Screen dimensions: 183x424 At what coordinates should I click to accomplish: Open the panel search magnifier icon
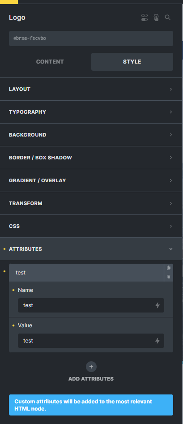[168, 17]
